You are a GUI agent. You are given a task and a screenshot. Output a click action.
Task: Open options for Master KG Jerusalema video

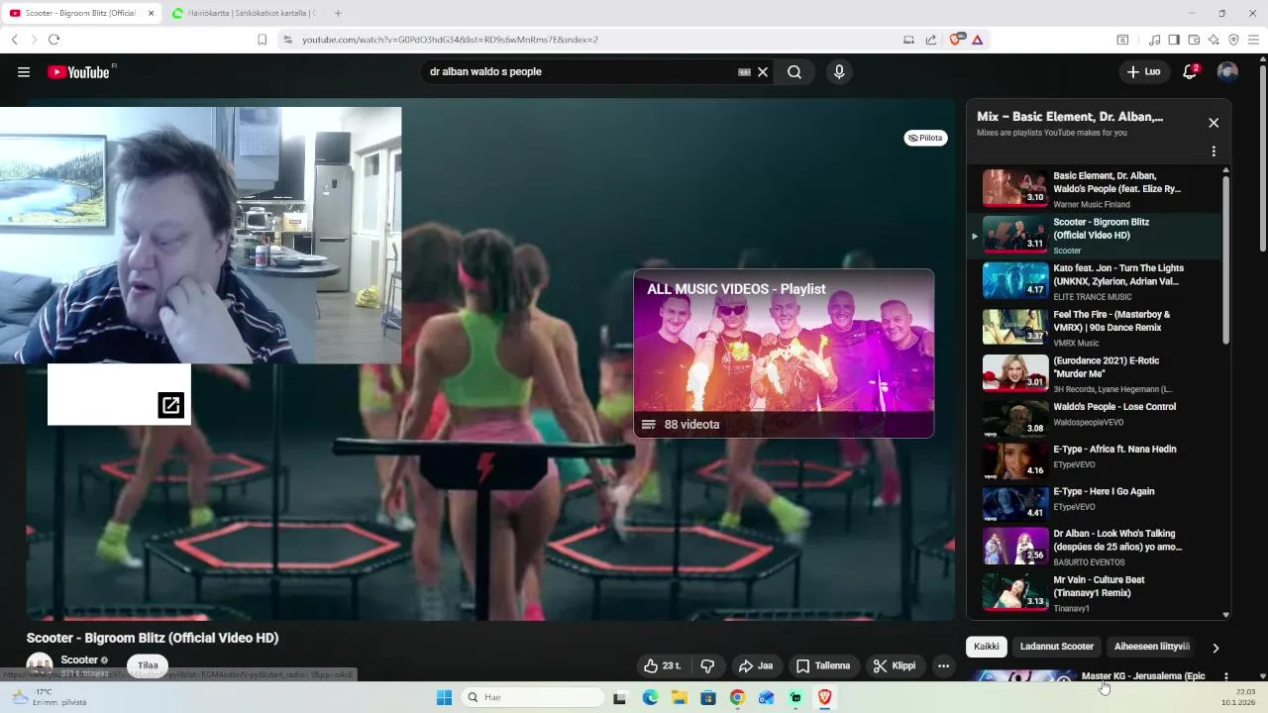1226,677
